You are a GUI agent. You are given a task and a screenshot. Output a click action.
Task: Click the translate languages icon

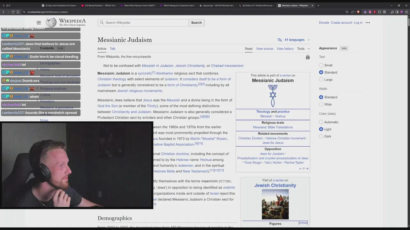pos(280,40)
